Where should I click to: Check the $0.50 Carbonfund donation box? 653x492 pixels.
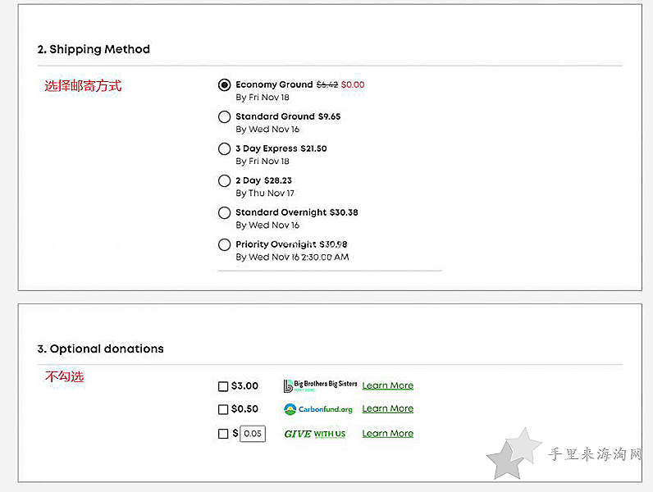coord(223,409)
